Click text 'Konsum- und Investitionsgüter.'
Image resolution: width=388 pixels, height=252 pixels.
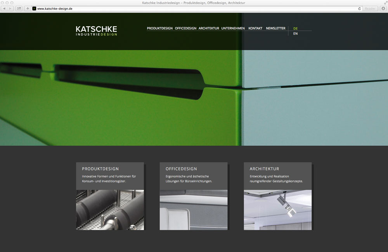[104, 181]
